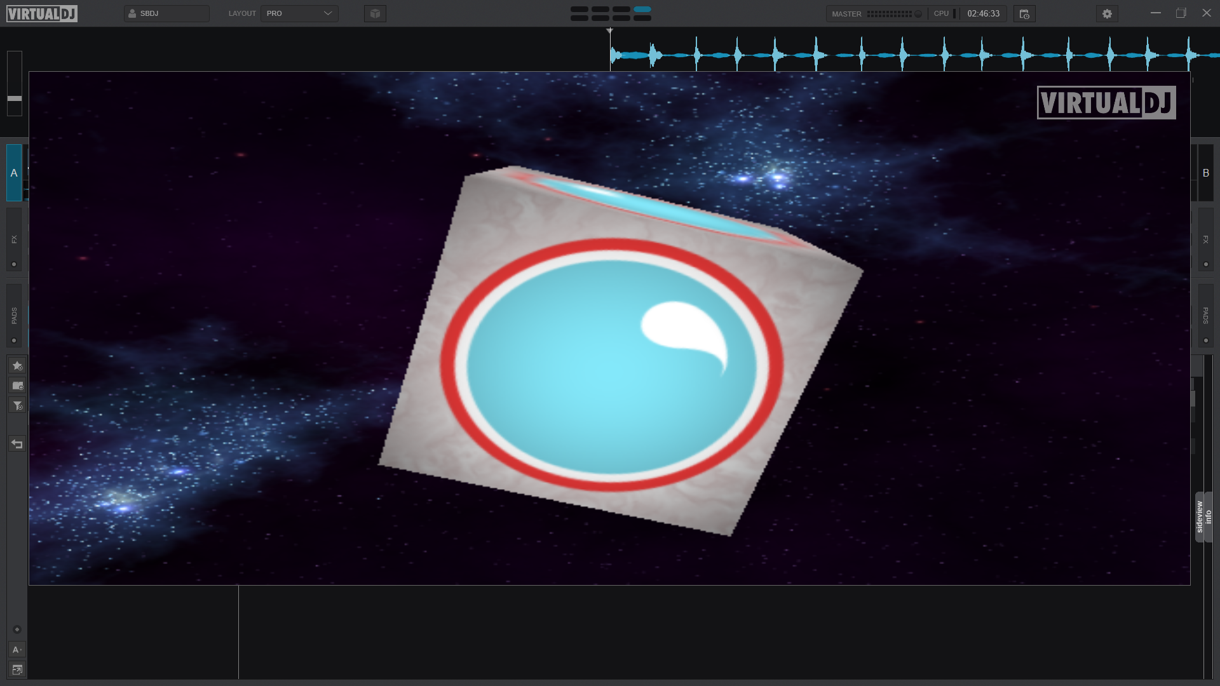This screenshot has width=1220, height=686.
Task: Select deck B tab
Action: click(x=1205, y=173)
